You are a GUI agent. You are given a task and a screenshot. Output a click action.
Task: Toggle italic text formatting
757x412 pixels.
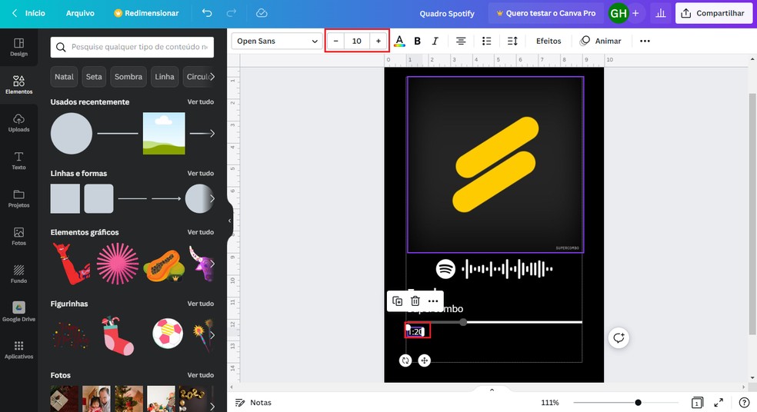click(435, 41)
